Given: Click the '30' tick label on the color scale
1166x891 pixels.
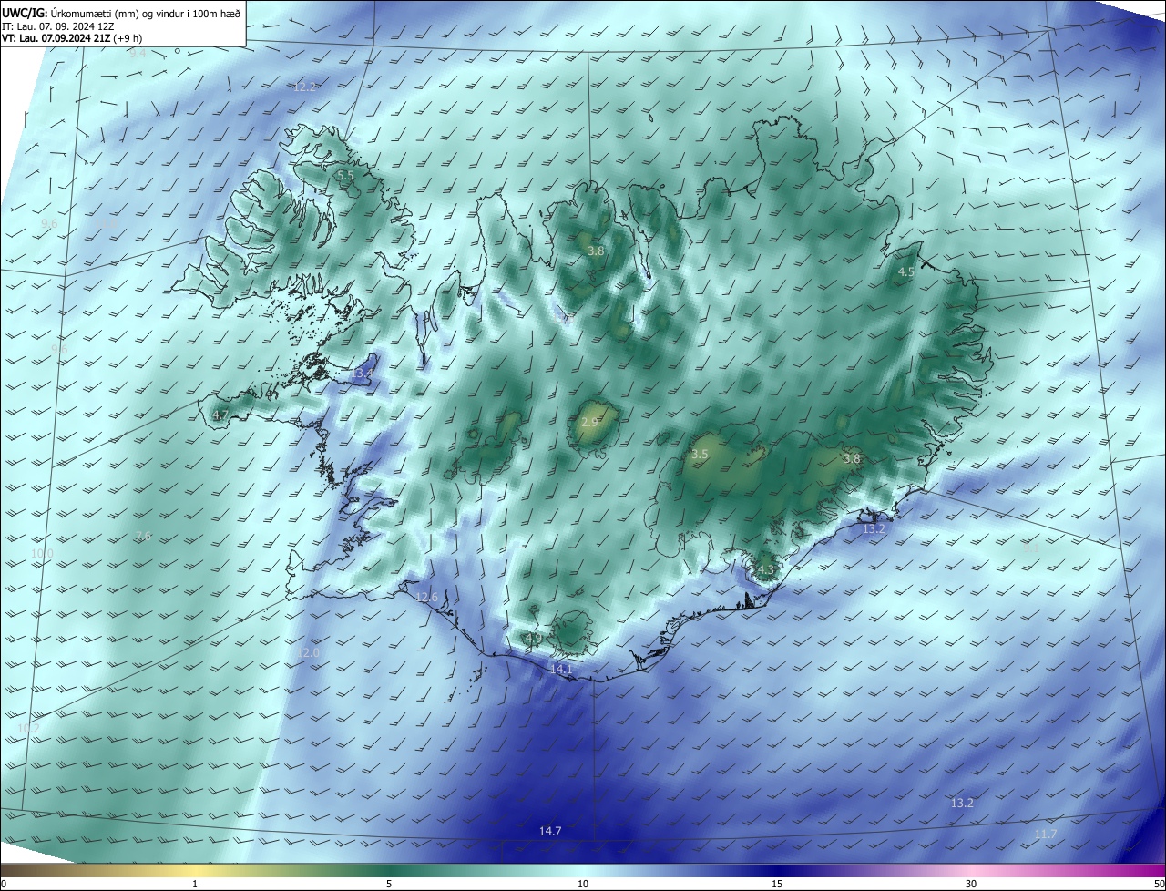Looking at the screenshot, I should click(971, 885).
